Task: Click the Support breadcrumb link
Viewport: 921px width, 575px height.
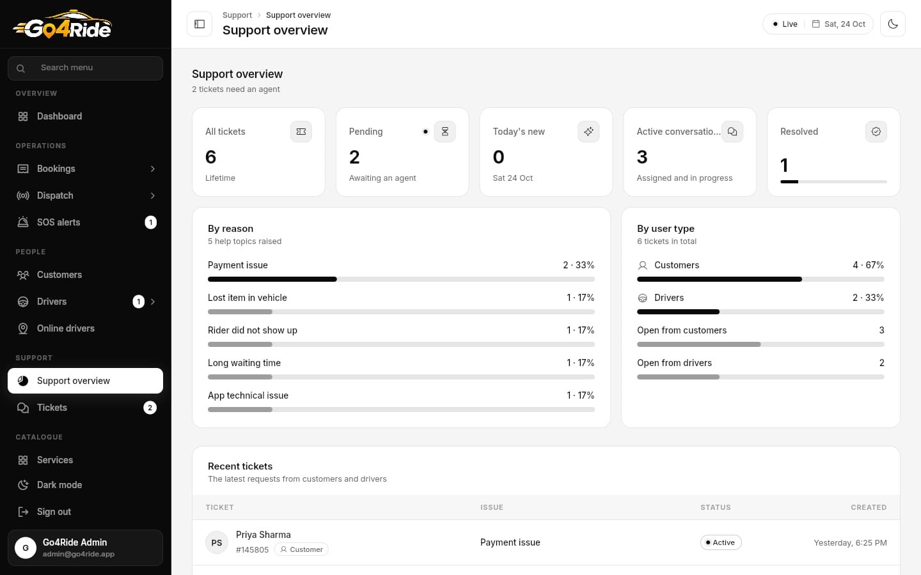Action: 237,15
